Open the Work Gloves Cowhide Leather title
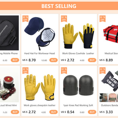This screenshot has width=118, height=118. pyautogui.click(x=78, y=54)
